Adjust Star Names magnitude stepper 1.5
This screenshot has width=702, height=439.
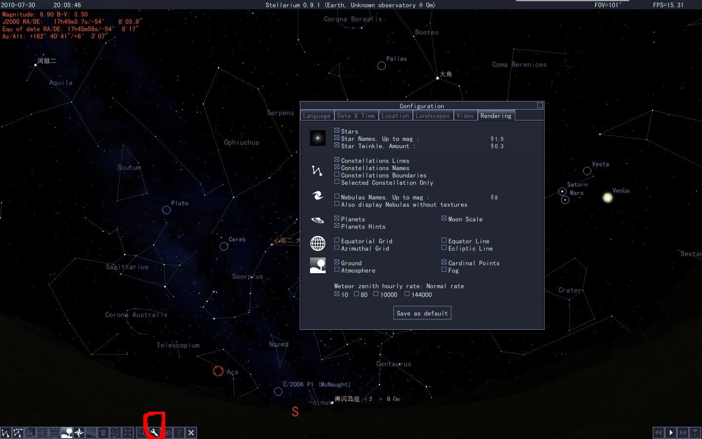click(x=492, y=139)
